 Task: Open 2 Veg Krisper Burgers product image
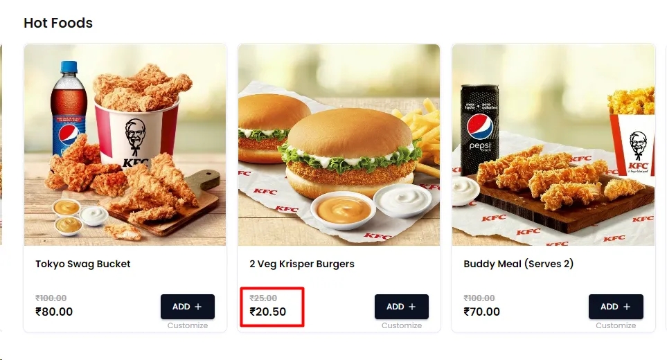pyautogui.click(x=339, y=145)
